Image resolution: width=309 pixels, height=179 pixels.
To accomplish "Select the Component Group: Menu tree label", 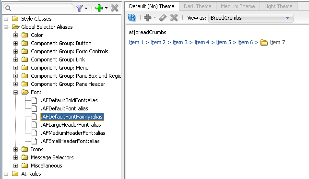I will click(59, 68).
